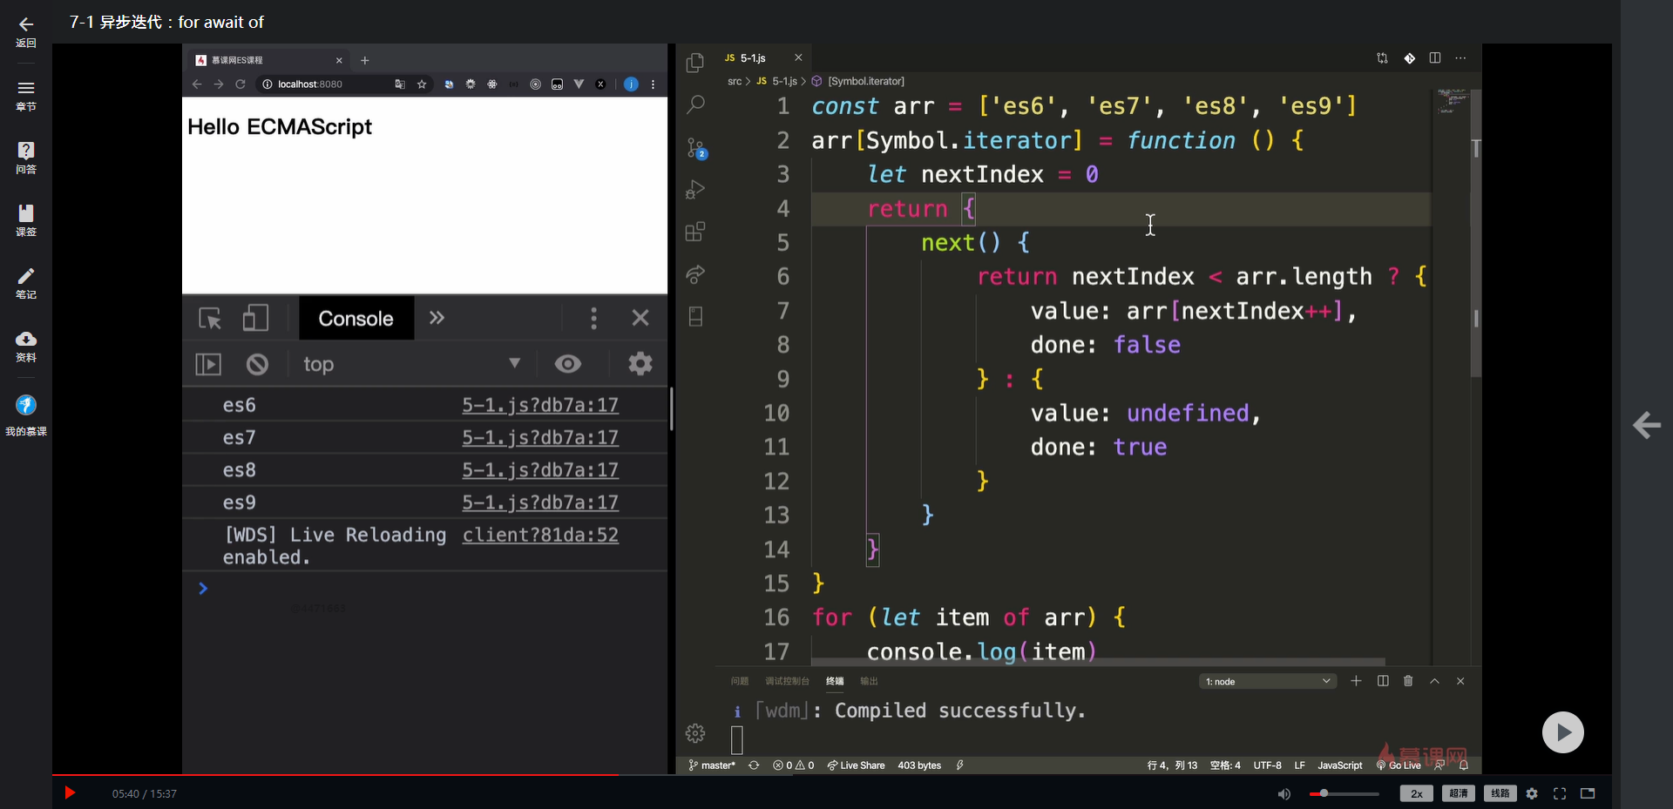Change UTF-8 encoding in status bar
Viewport: 1673px width, 809px height.
click(1267, 765)
